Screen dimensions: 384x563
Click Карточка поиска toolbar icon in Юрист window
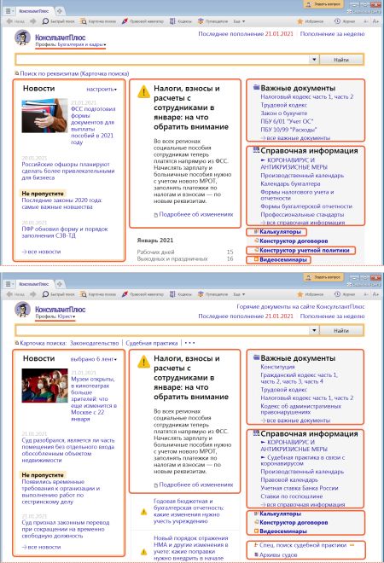point(84,294)
